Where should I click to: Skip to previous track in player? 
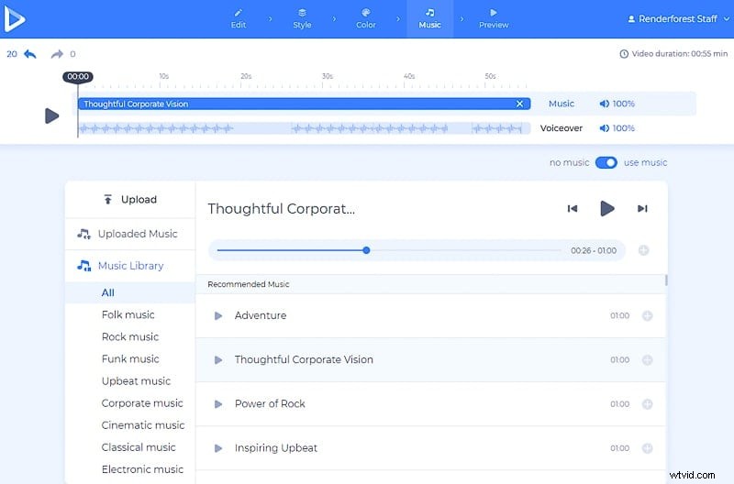573,209
